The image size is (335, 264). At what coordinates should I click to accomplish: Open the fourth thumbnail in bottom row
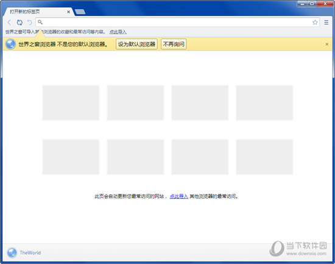pos(264,157)
